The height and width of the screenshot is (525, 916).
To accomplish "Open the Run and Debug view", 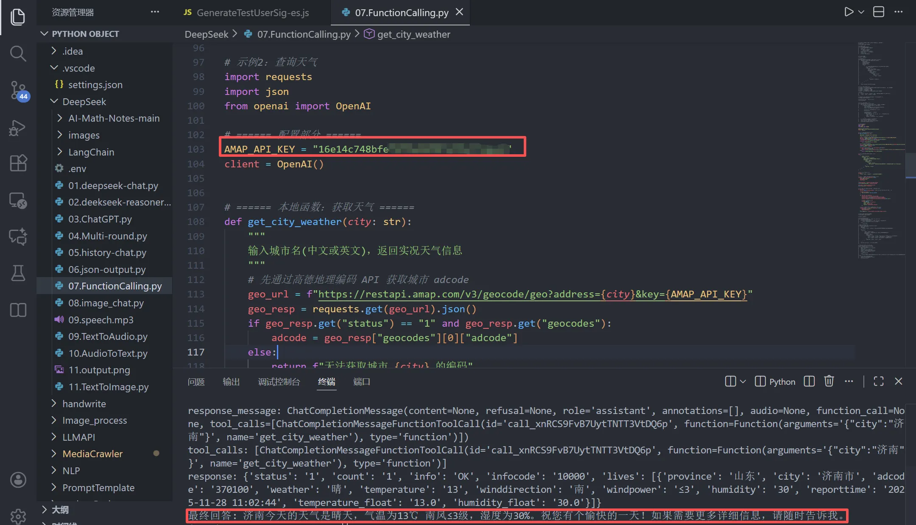I will 18,128.
